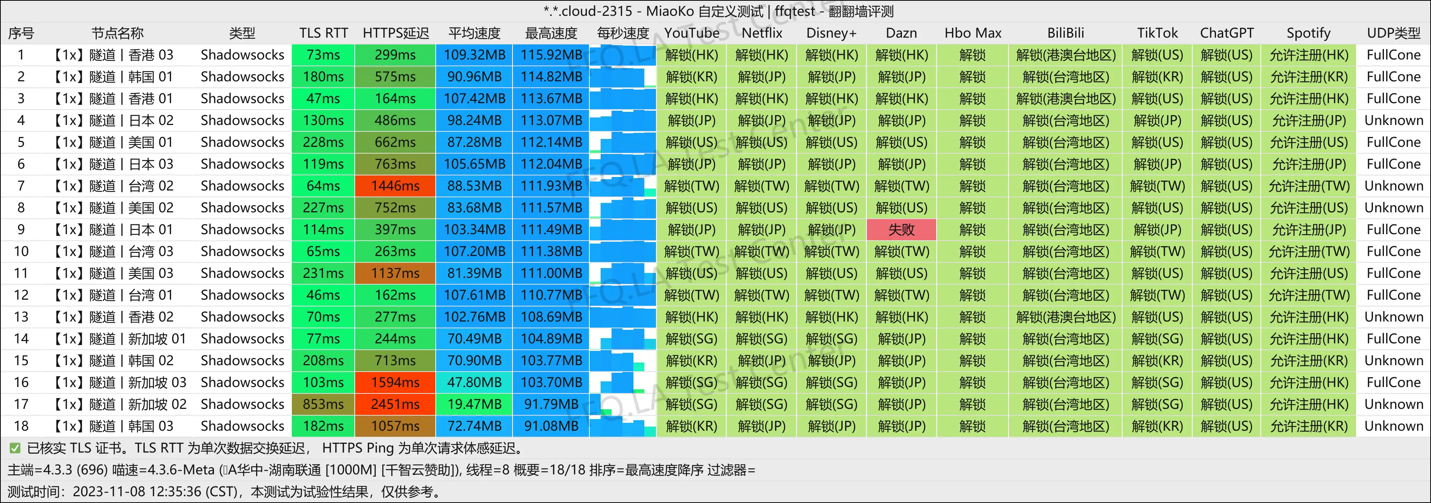
Task: Click the 2451ms HTTPS delay cell
Action: point(395,404)
